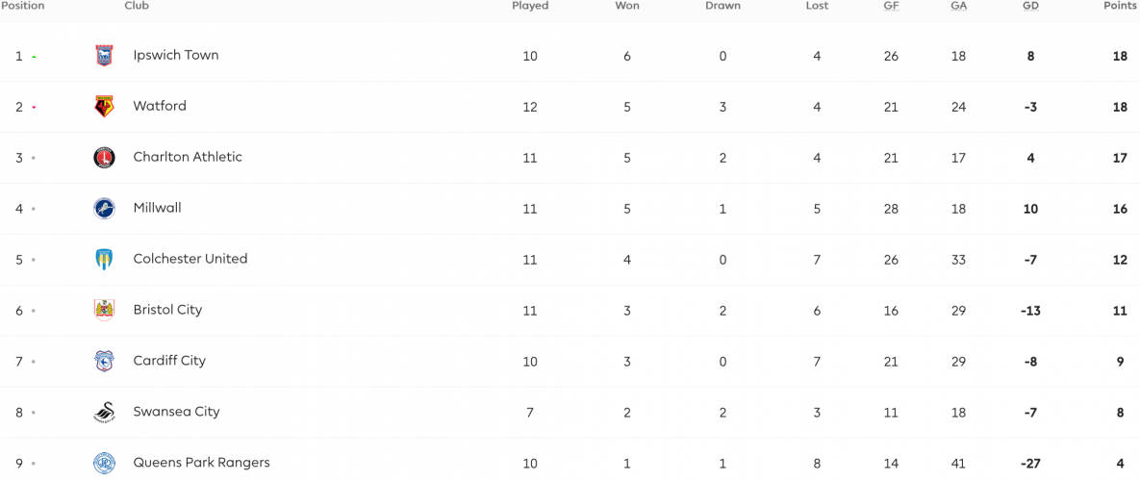Click the Queens Park Rangers badge

[104, 463]
